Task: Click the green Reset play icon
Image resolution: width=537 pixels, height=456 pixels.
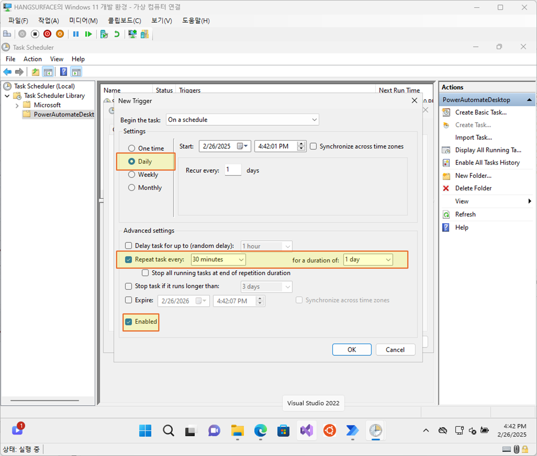Action: point(88,34)
